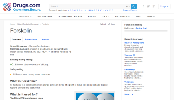Image resolution: width=174 pixels, height=100 pixels.
Task: Click the 'Be the first!' review link
Action: pos(141,28)
